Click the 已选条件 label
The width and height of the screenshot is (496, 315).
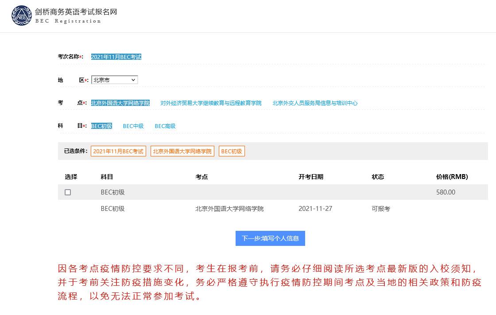click(x=76, y=151)
